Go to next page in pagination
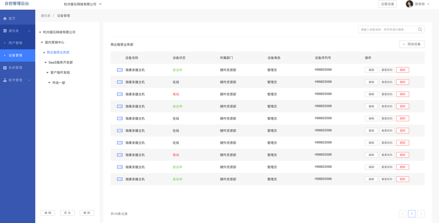Screen dimensions: 439x223 point(421,214)
